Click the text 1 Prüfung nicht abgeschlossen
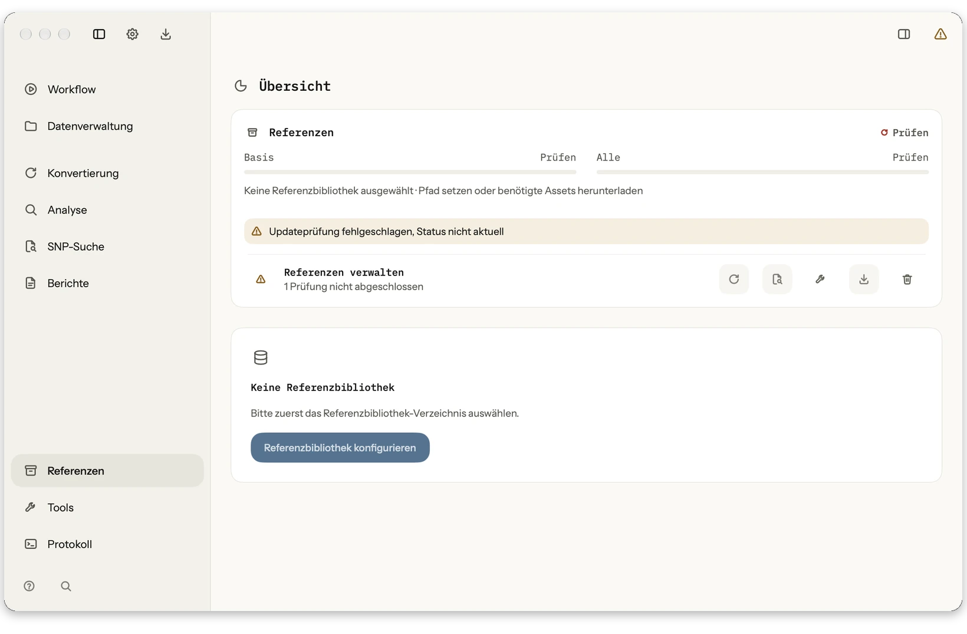967x634 pixels. coord(353,287)
